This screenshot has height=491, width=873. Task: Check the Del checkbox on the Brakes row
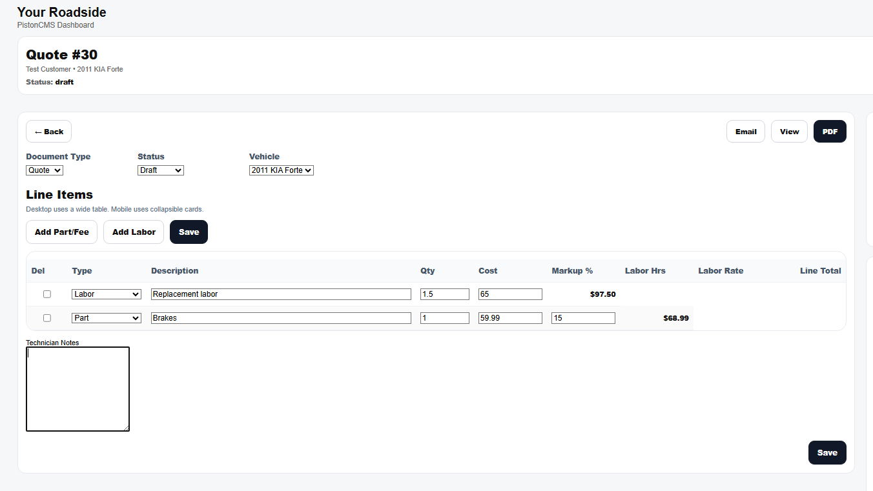[46, 317]
